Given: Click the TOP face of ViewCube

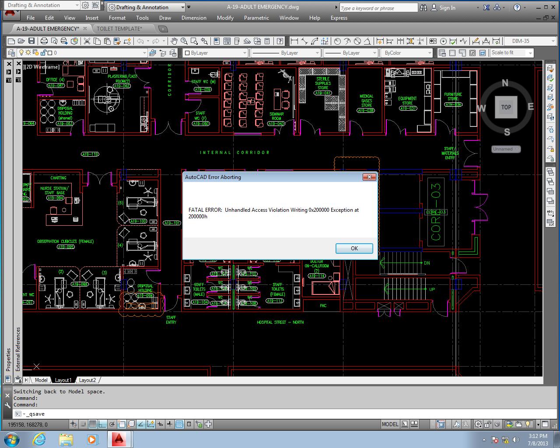Looking at the screenshot, I should pyautogui.click(x=506, y=107).
